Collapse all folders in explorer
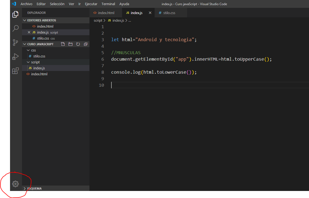Image resolution: width=309 pixels, height=198 pixels. tap(86, 44)
